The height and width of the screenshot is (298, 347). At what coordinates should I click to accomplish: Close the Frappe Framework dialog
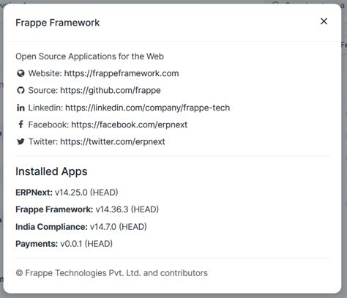pyautogui.click(x=324, y=21)
